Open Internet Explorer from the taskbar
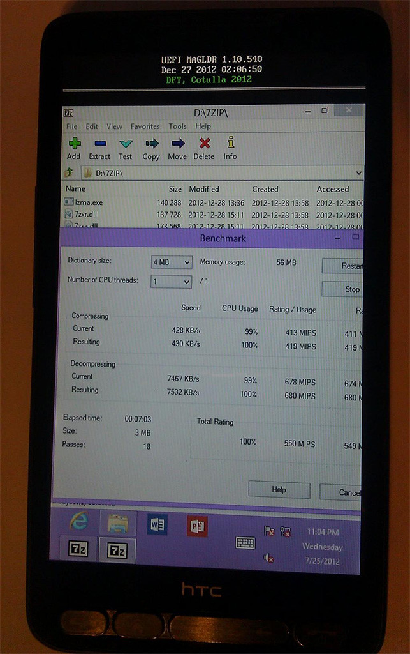The image size is (410, 654). pos(79,522)
